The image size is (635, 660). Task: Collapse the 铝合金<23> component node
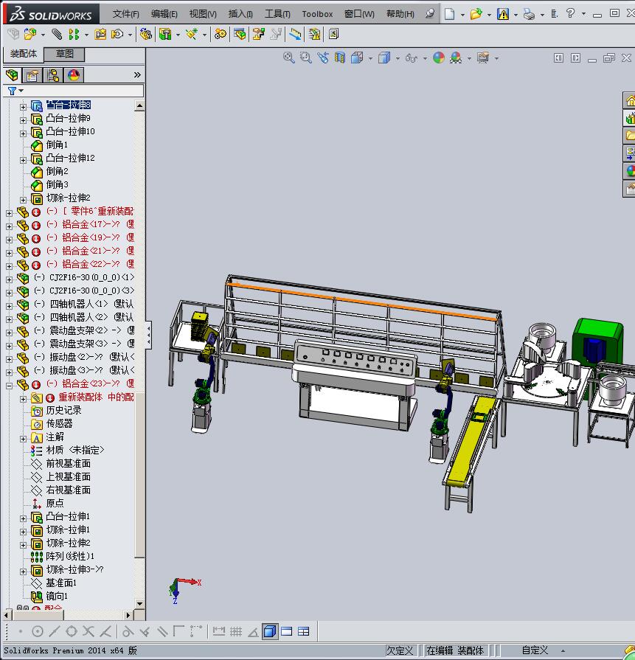(10, 384)
